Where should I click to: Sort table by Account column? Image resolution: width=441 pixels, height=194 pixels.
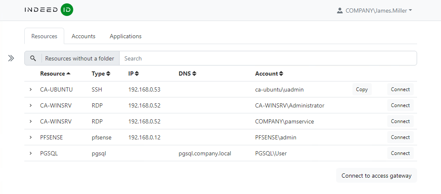(x=269, y=73)
